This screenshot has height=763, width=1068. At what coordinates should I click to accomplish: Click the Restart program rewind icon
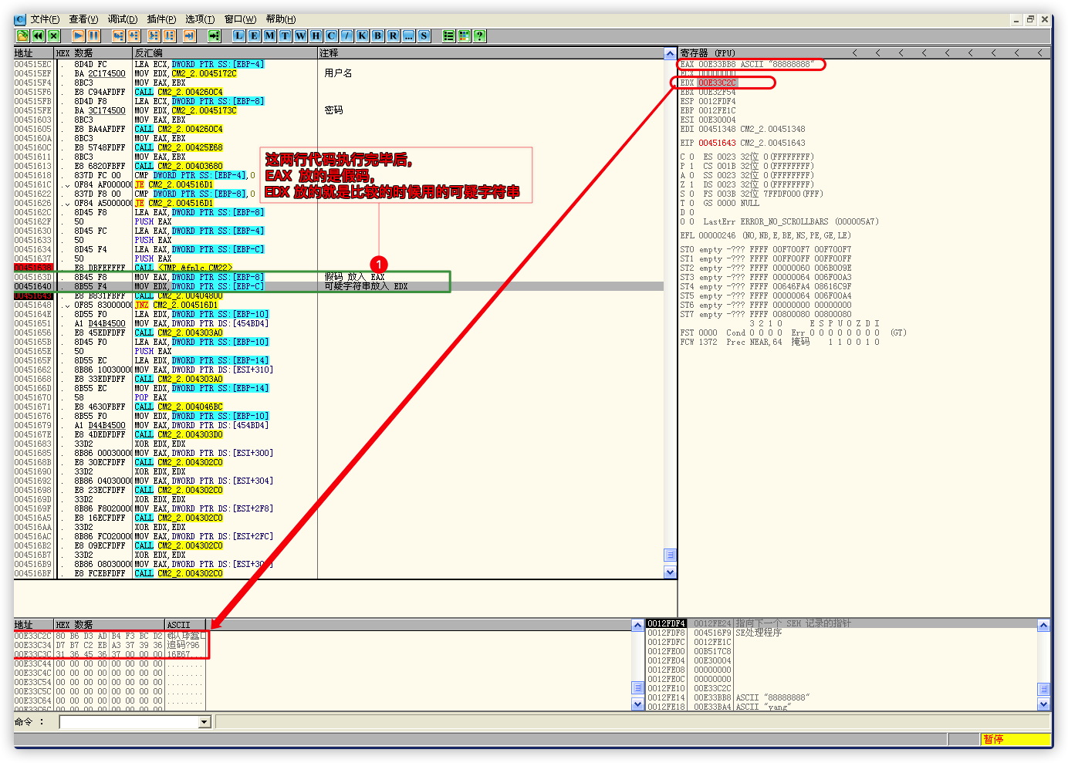38,35
